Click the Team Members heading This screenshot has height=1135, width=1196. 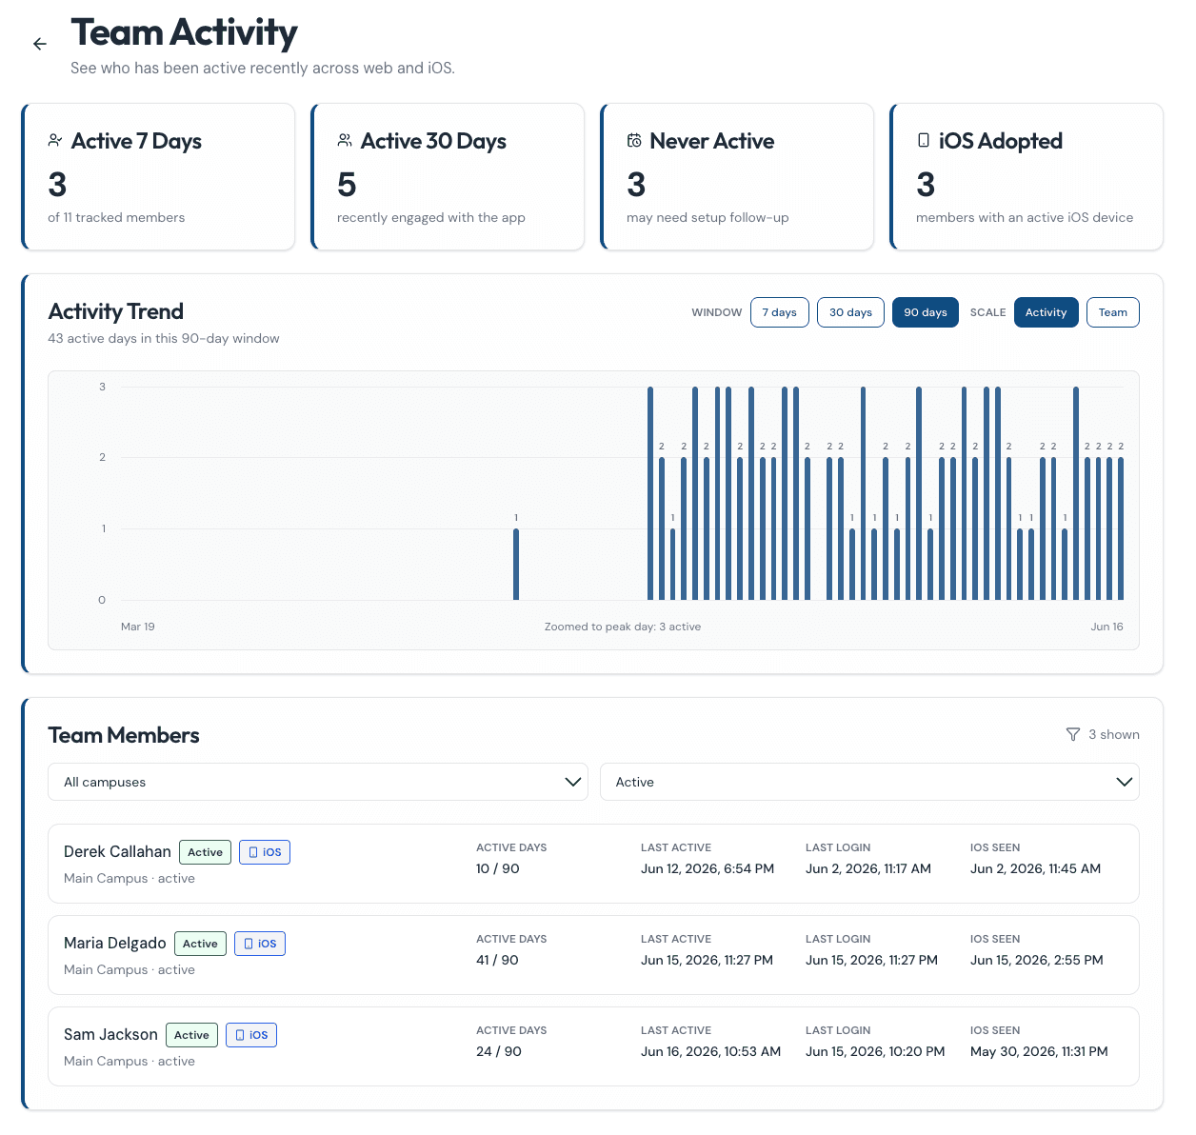tap(124, 735)
